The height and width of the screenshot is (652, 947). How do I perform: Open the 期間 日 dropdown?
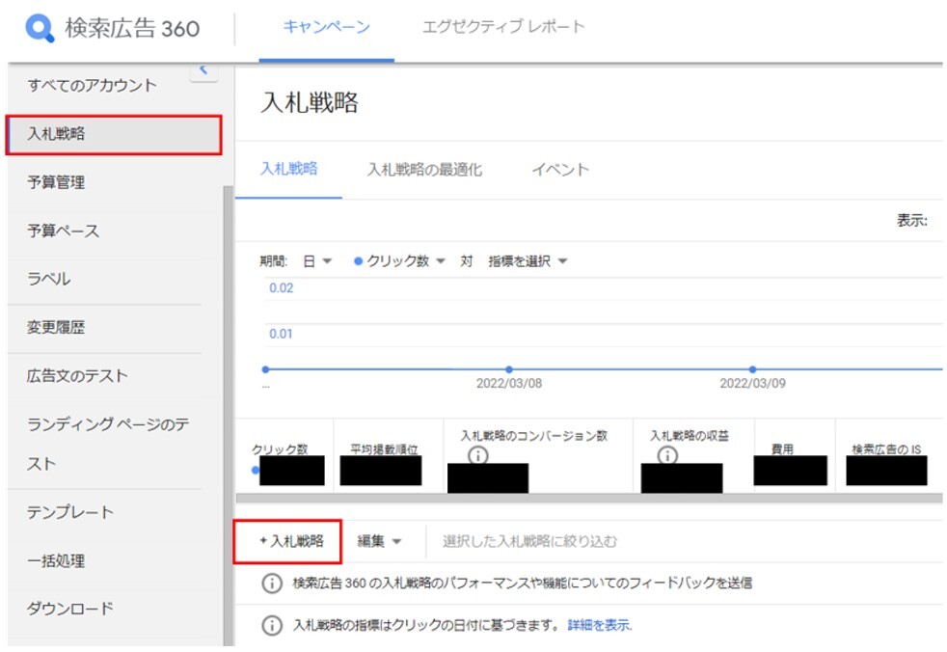point(317,261)
